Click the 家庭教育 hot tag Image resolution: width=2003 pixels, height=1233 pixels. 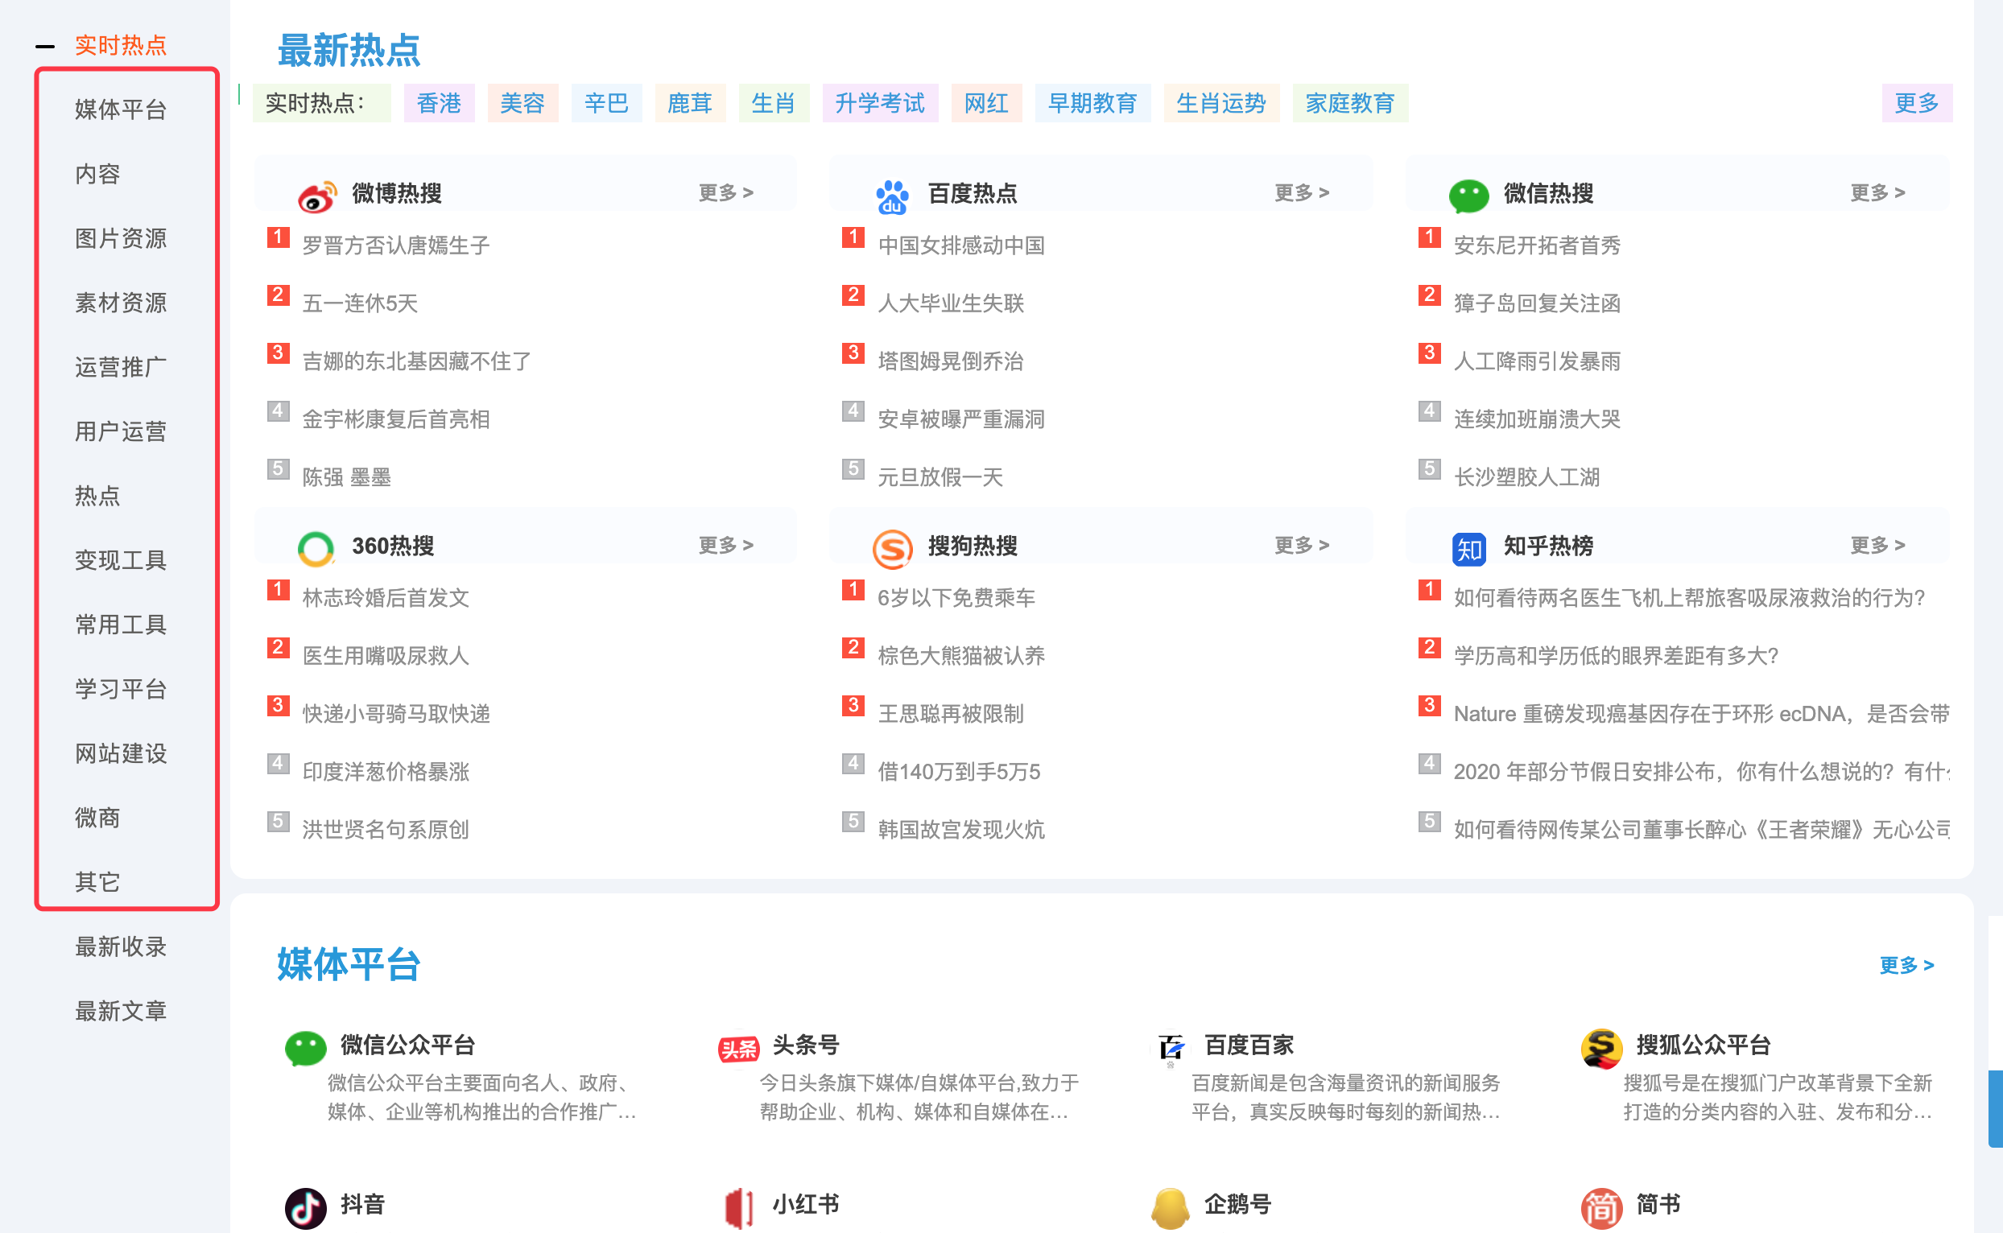(x=1350, y=103)
